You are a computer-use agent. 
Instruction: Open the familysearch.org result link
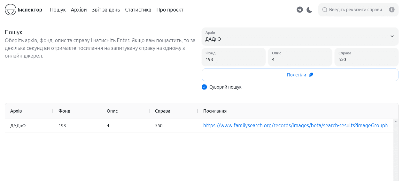(296, 126)
